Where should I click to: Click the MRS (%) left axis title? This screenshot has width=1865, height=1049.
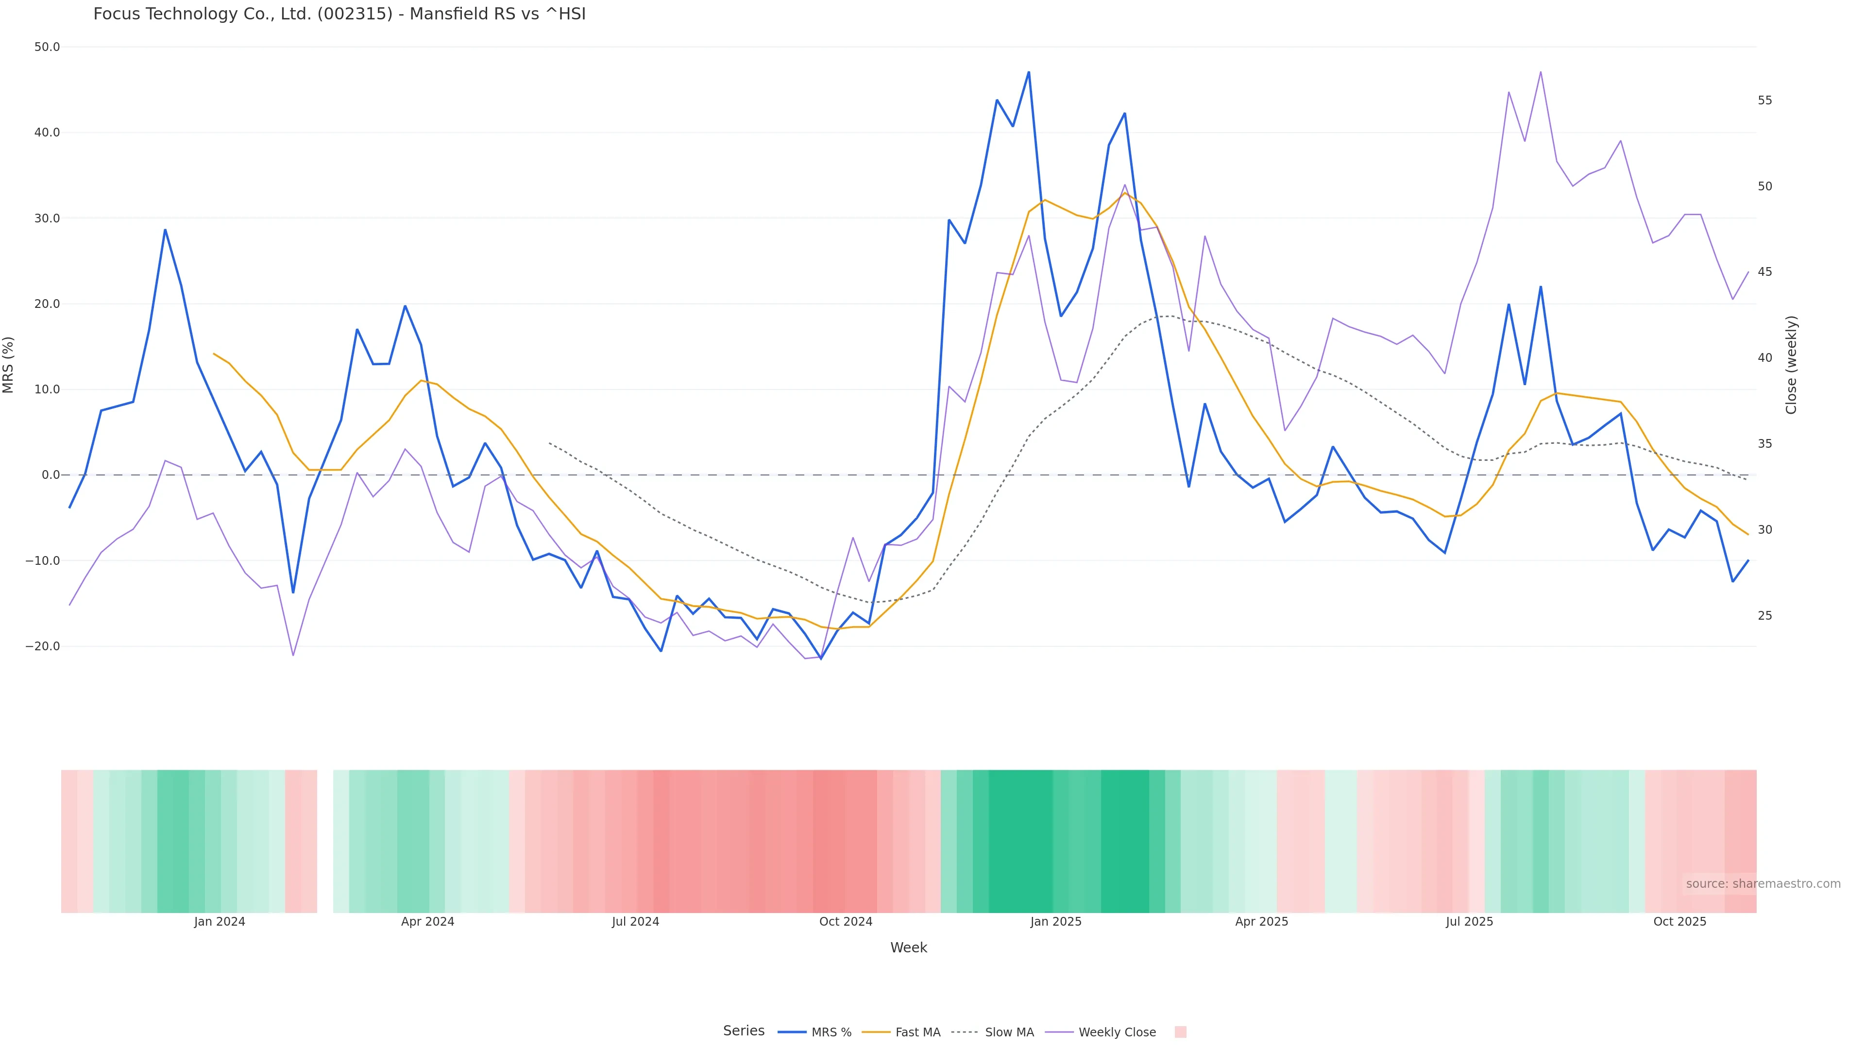9,365
